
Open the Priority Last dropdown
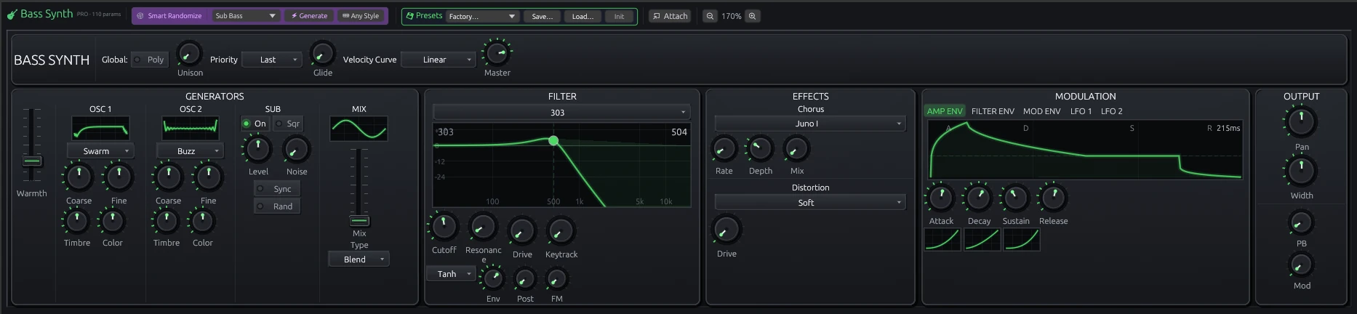coord(272,60)
